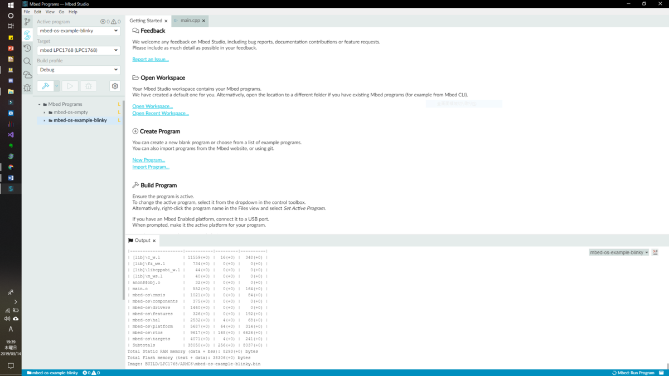The height and width of the screenshot is (376, 669).
Task: Click the Build hammer button
Action: 45,86
